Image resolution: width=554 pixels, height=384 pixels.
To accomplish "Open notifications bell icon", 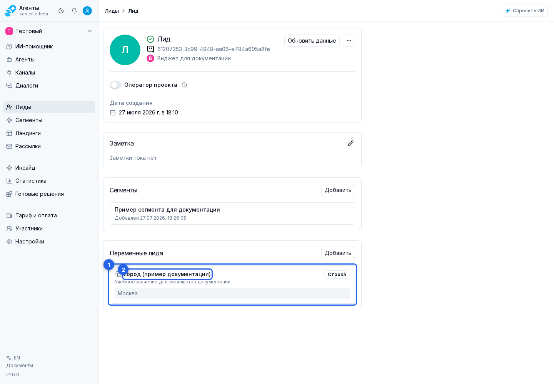I will pyautogui.click(x=74, y=11).
